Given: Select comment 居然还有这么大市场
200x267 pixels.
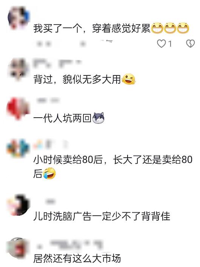Looking at the screenshot, I should pyautogui.click(x=77, y=258).
